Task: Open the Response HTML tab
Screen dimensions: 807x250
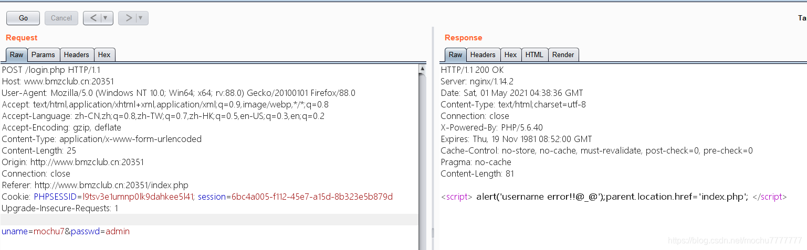Action: pos(534,55)
